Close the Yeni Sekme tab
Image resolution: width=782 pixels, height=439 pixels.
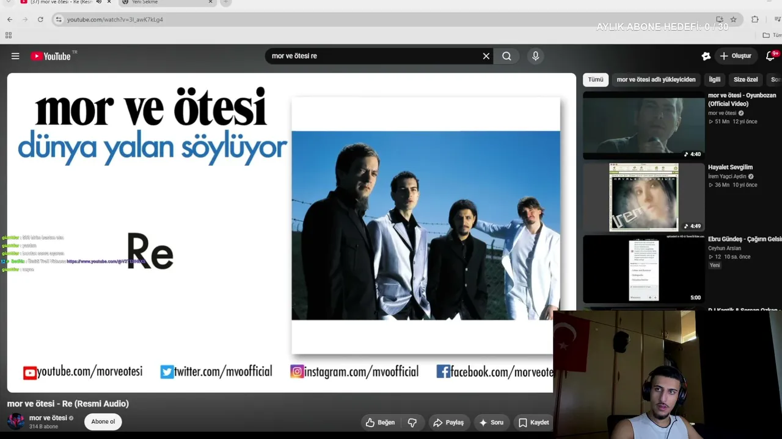[x=211, y=2]
